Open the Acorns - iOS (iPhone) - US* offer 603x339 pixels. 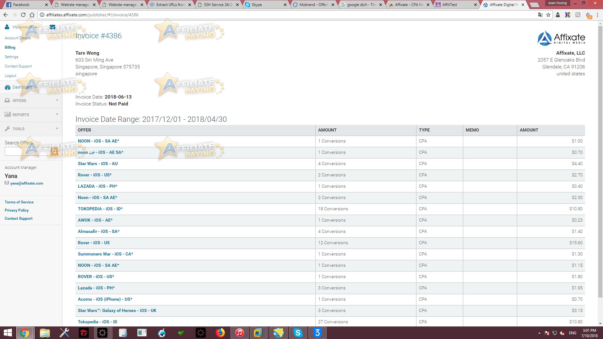click(x=105, y=299)
